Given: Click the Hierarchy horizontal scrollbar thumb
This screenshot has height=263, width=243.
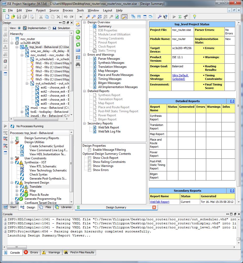Looking at the screenshot, I should coord(36,119).
